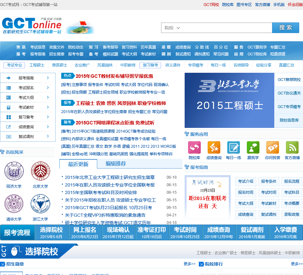Click the list icon beside 考试报名
The width and height of the screenshot is (303, 275).
(9, 88)
